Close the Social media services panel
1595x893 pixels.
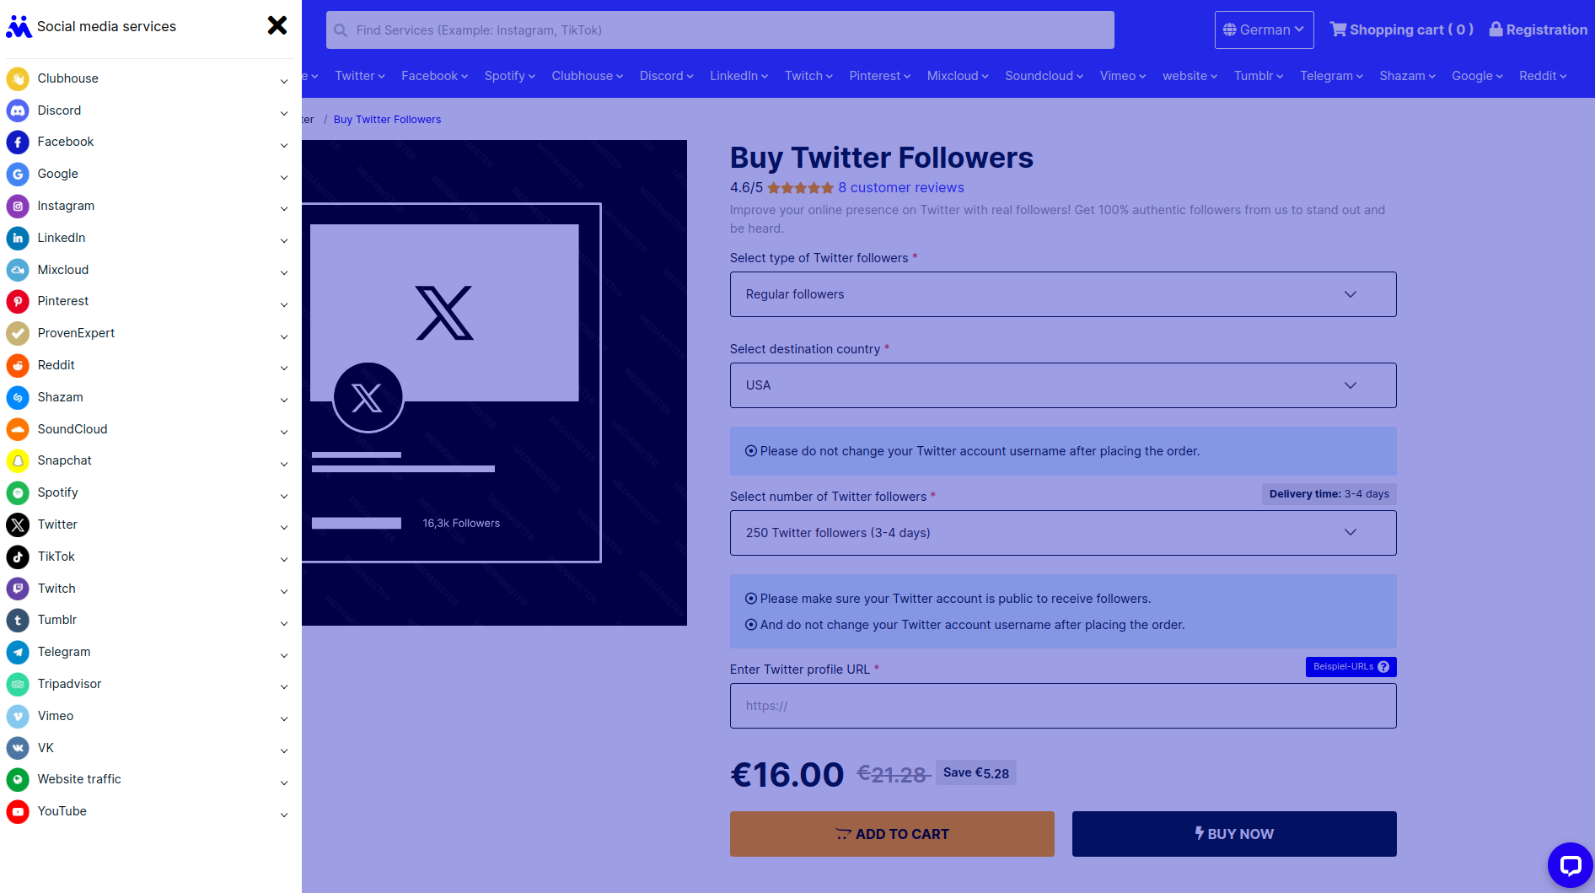277,26
